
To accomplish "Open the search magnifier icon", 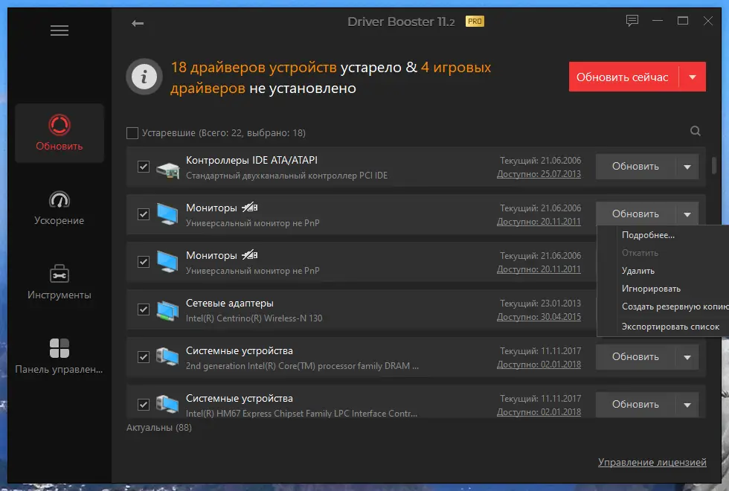I will click(695, 131).
